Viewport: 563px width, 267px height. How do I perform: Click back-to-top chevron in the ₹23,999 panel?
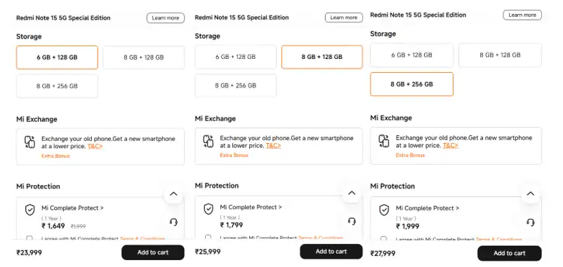[x=173, y=194]
